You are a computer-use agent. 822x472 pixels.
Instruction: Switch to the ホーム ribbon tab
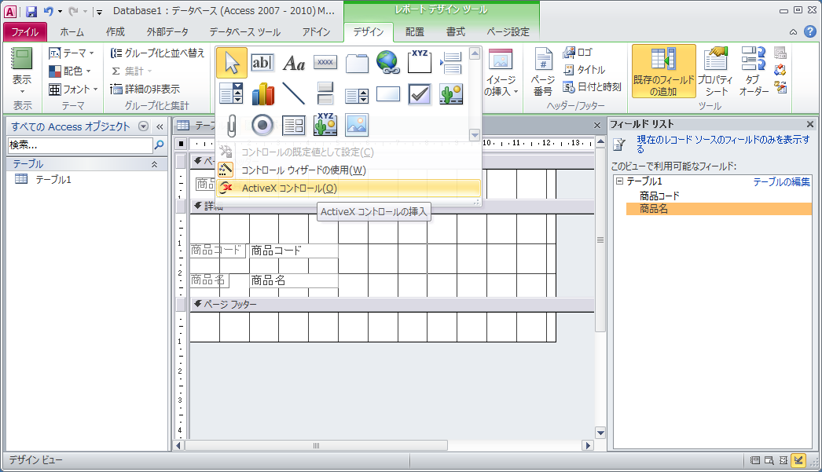(x=72, y=32)
